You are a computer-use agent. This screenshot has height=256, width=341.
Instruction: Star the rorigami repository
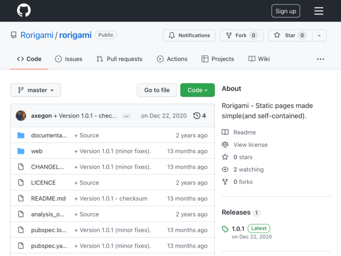pos(290,36)
